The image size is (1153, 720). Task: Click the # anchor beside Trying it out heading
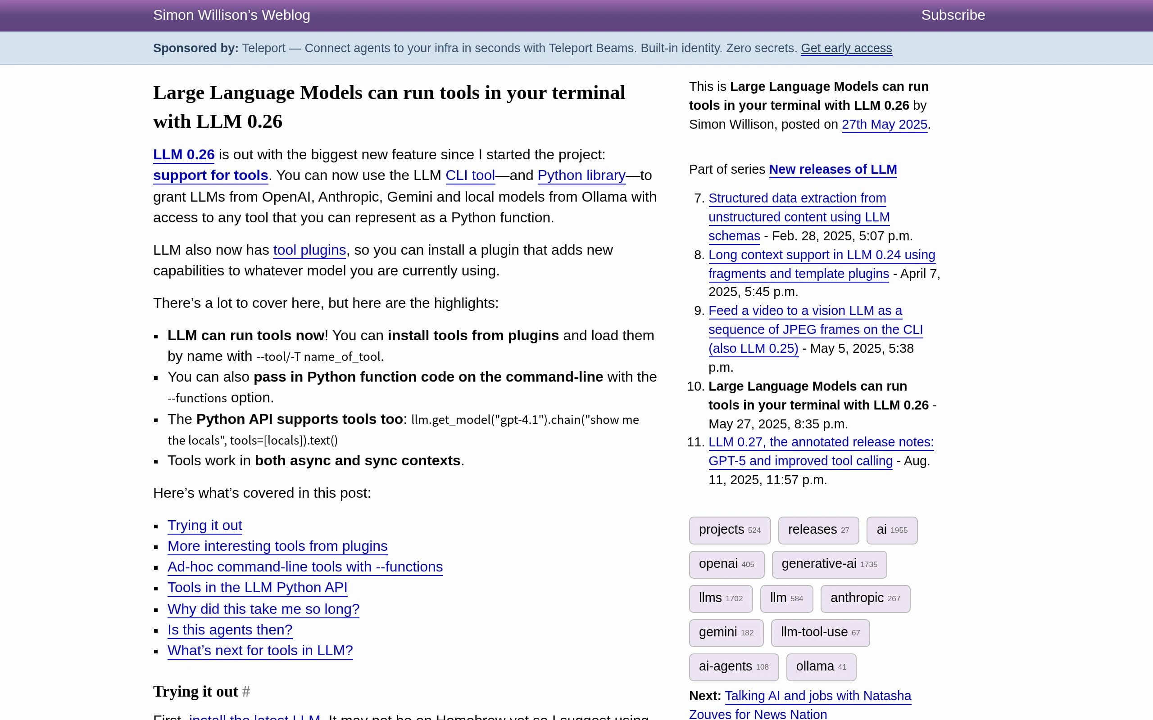pyautogui.click(x=246, y=692)
